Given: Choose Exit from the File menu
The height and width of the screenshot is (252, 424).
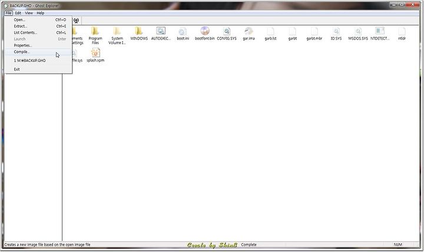Looking at the screenshot, I should [38, 69].
